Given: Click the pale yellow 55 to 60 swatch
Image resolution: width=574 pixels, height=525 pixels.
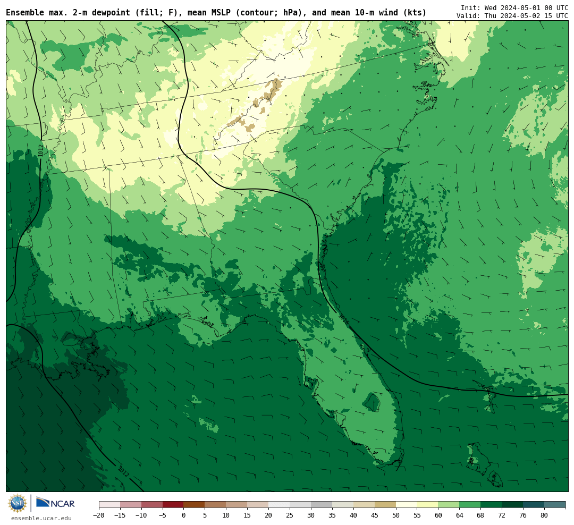Looking at the screenshot, I should coord(427,505).
